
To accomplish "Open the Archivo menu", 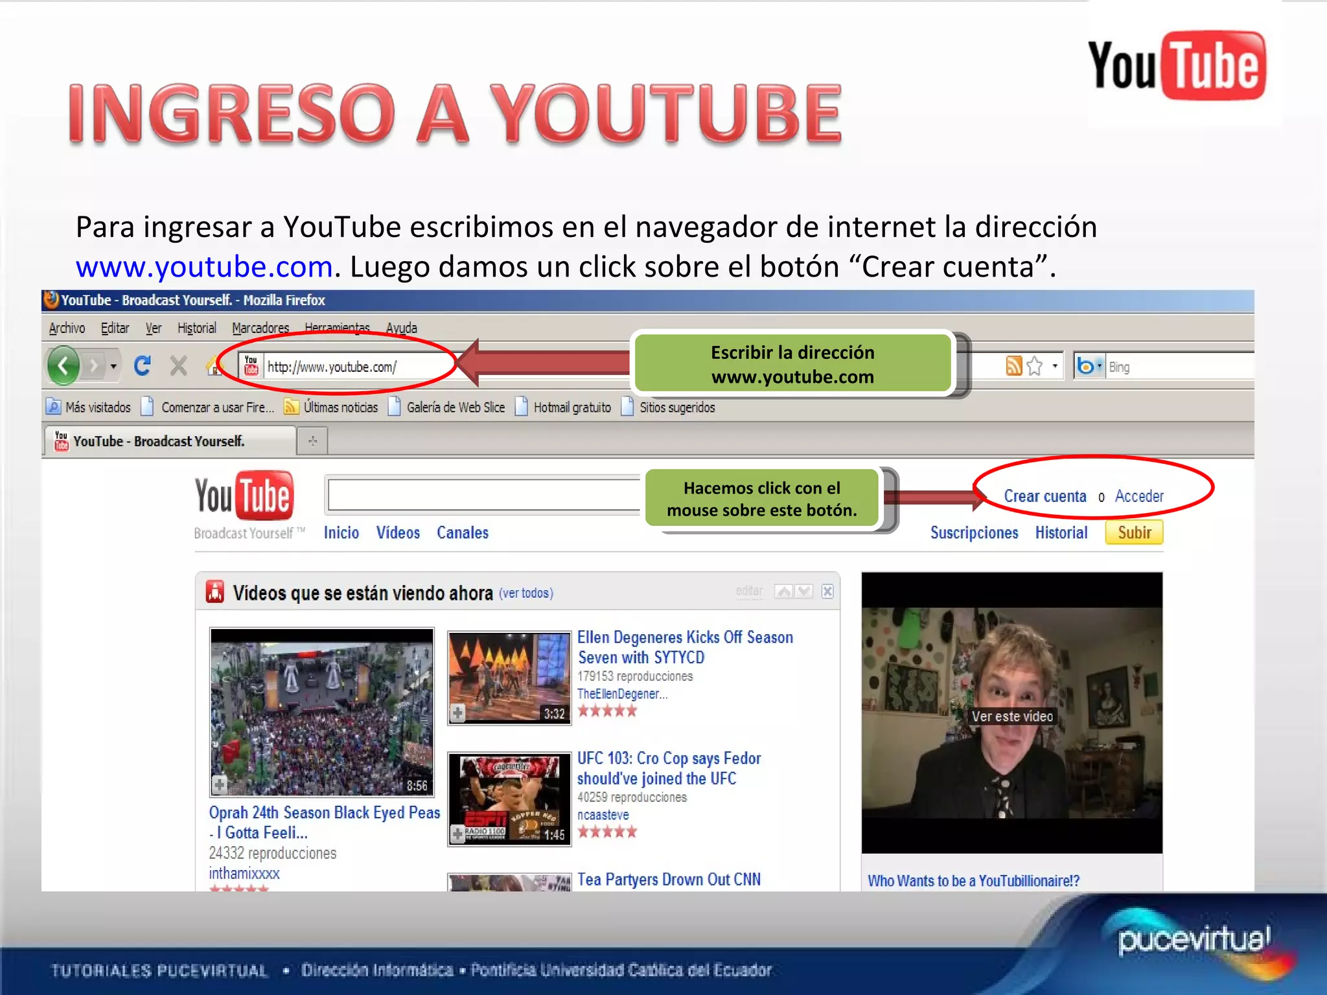I will point(67,328).
